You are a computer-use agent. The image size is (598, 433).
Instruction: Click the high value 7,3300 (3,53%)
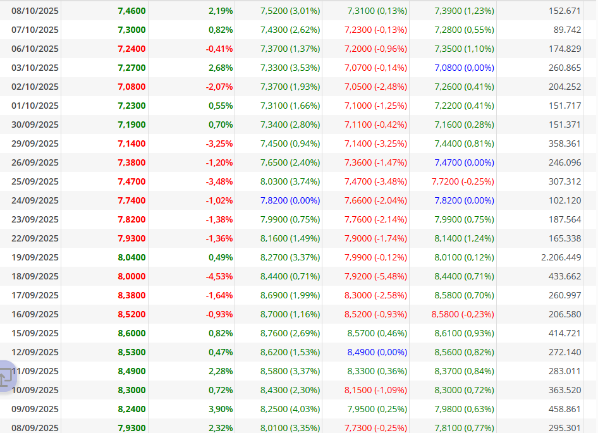[x=290, y=68]
